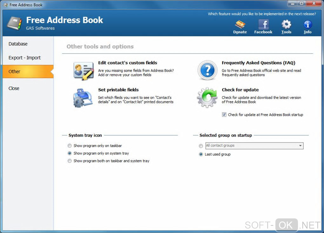Open Edit contact's custom fields heading
This screenshot has width=324, height=233.
point(128,63)
